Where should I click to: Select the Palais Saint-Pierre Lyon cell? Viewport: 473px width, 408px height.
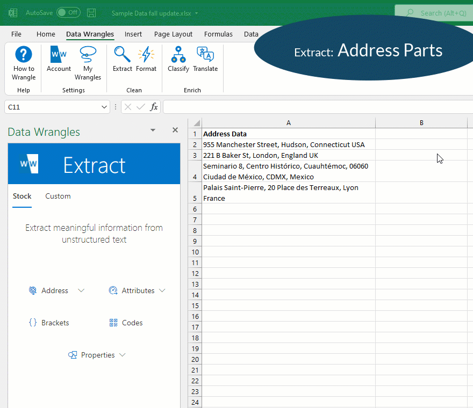(x=289, y=193)
